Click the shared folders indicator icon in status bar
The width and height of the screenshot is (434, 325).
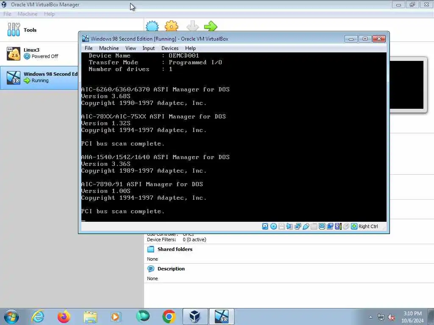tap(314, 226)
